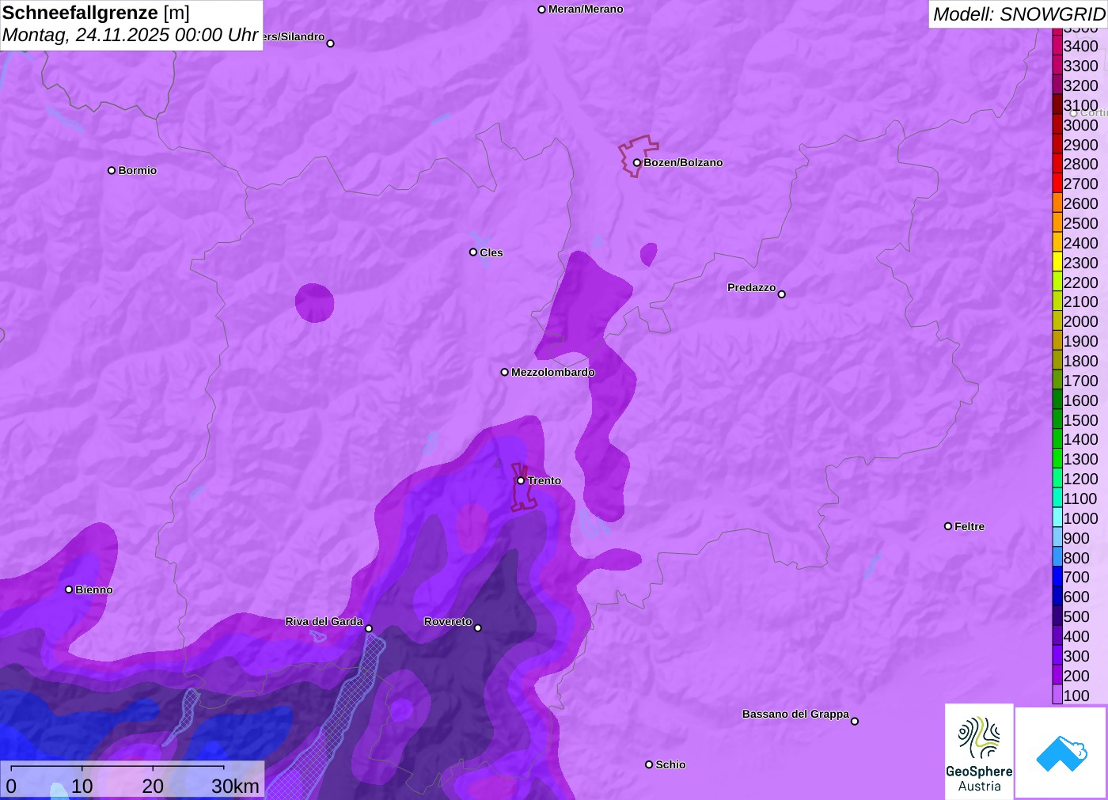Click the Riva del Garda marker dot
The width and height of the screenshot is (1108, 800).
pos(369,629)
